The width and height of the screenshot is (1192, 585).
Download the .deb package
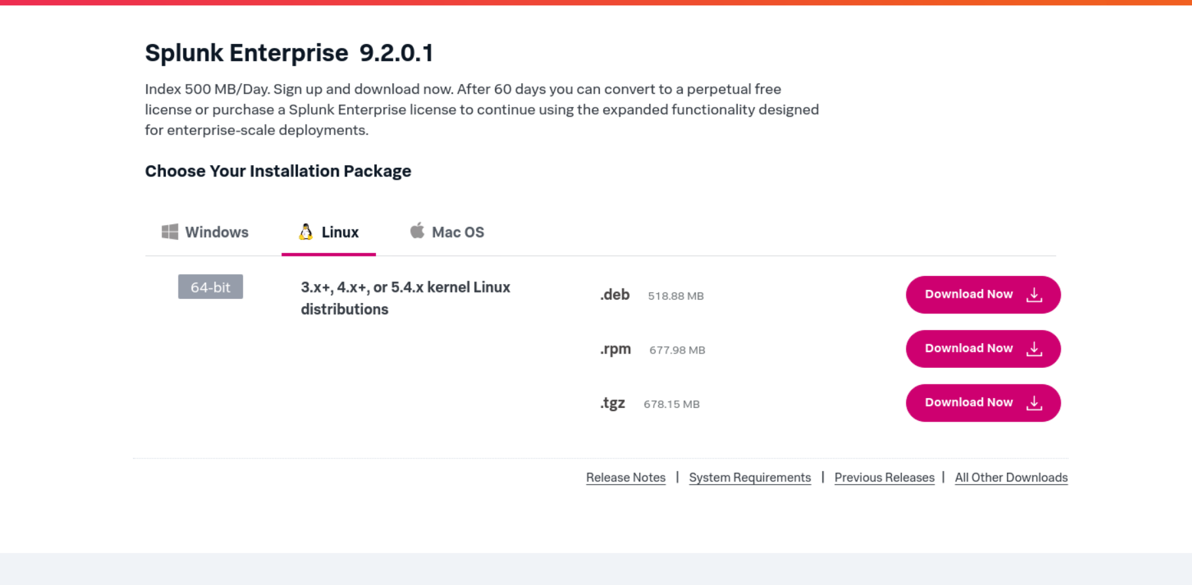coord(983,294)
